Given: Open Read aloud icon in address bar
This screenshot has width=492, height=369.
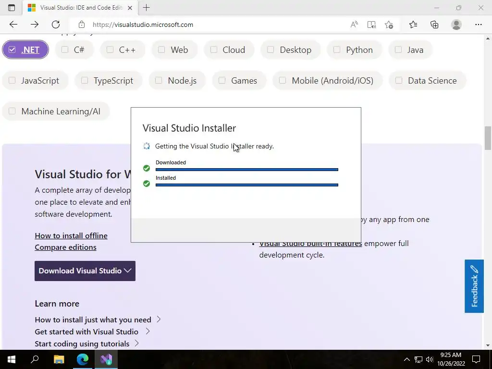Looking at the screenshot, I should point(354,25).
